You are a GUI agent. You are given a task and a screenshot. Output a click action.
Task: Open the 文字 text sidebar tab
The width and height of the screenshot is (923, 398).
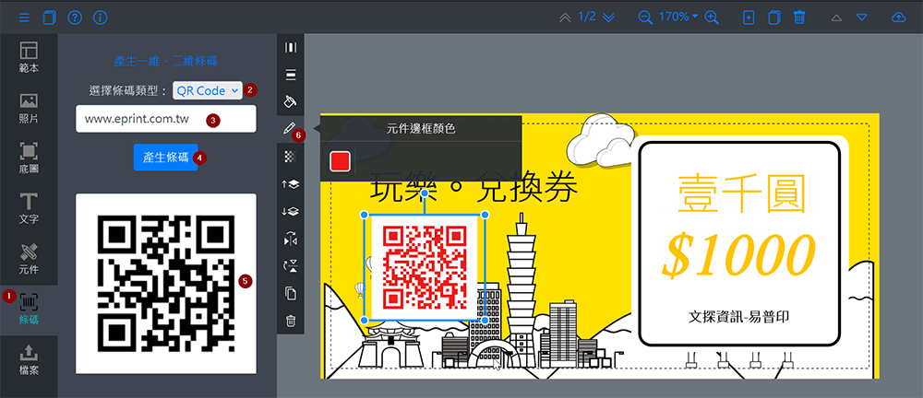pyautogui.click(x=29, y=209)
